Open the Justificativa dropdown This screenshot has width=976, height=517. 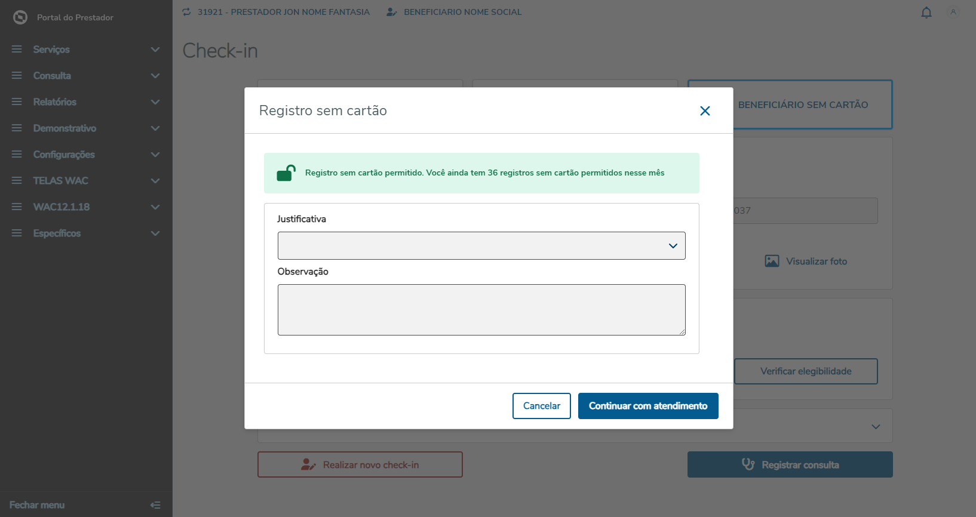tap(481, 246)
